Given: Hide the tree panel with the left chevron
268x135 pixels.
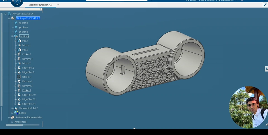Looking at the screenshot, I should [40, 9].
